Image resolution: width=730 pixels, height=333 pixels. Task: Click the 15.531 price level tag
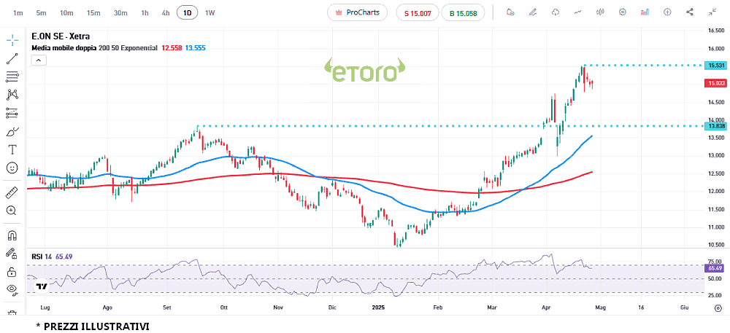tap(717, 66)
